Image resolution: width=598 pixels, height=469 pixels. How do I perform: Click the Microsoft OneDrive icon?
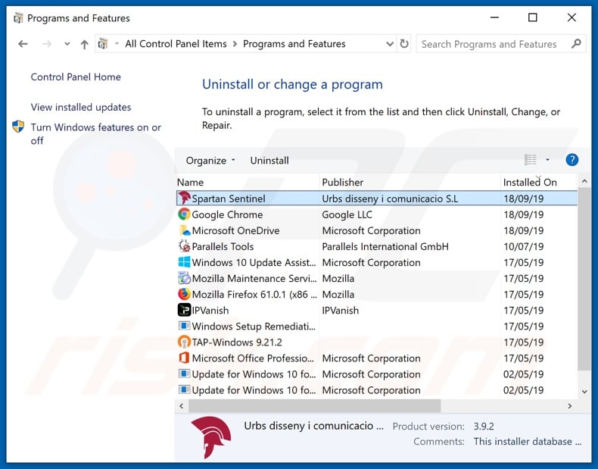pos(184,230)
